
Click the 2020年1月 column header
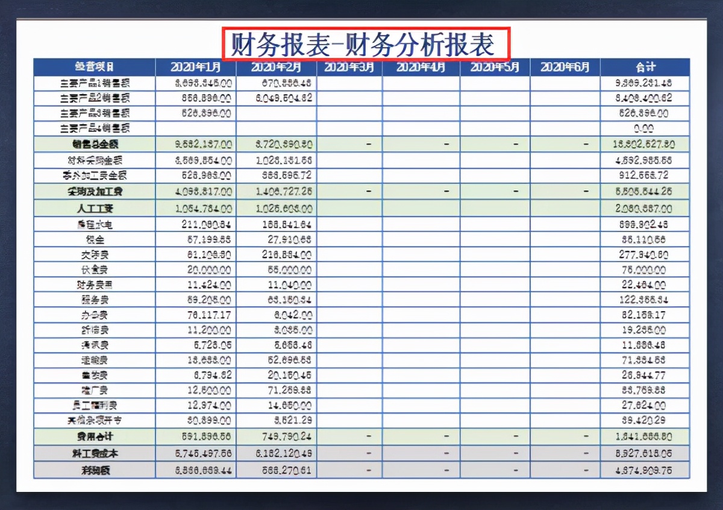pos(196,68)
